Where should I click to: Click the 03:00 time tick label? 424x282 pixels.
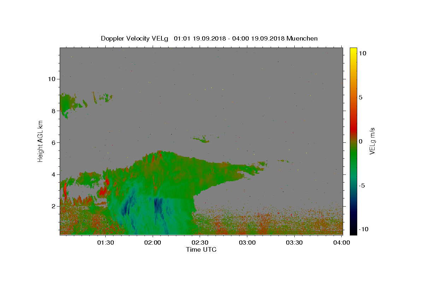tap(247, 243)
